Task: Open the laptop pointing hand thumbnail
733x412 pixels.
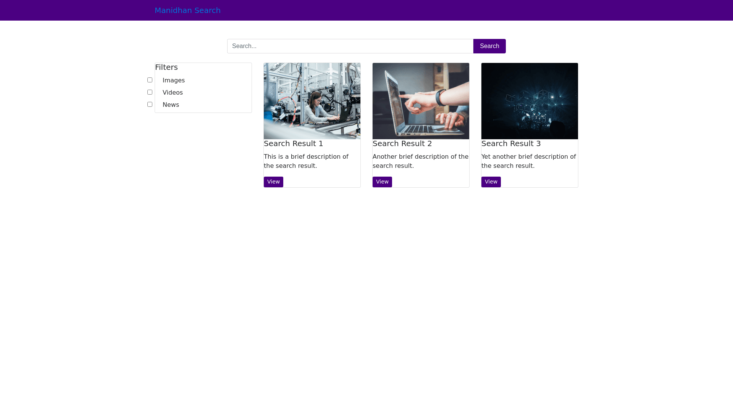Action: [x=421, y=101]
